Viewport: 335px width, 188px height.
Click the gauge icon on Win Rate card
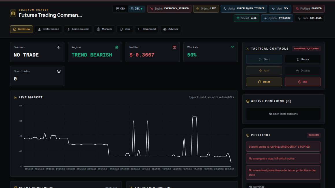click(232, 47)
